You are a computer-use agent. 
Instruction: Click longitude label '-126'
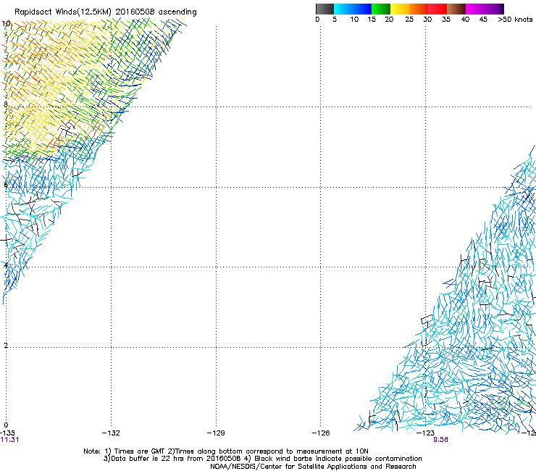click(321, 433)
